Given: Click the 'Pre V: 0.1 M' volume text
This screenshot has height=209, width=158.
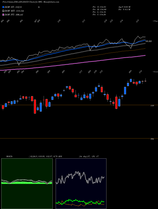Looking at the screenshot, I should (x=125, y=9).
